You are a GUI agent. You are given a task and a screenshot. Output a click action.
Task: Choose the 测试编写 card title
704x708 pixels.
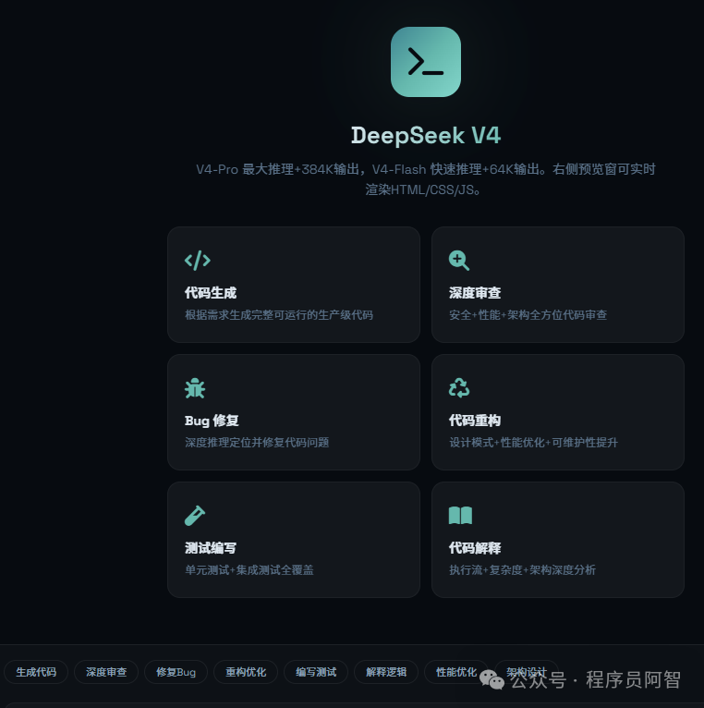pos(211,548)
